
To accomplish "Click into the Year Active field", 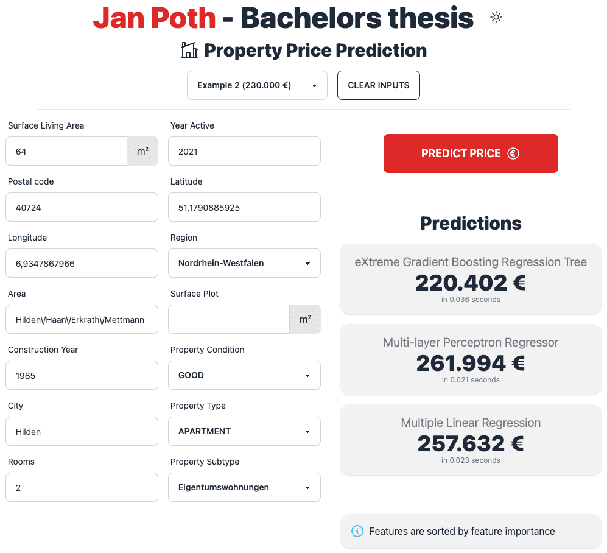I will coord(244,151).
